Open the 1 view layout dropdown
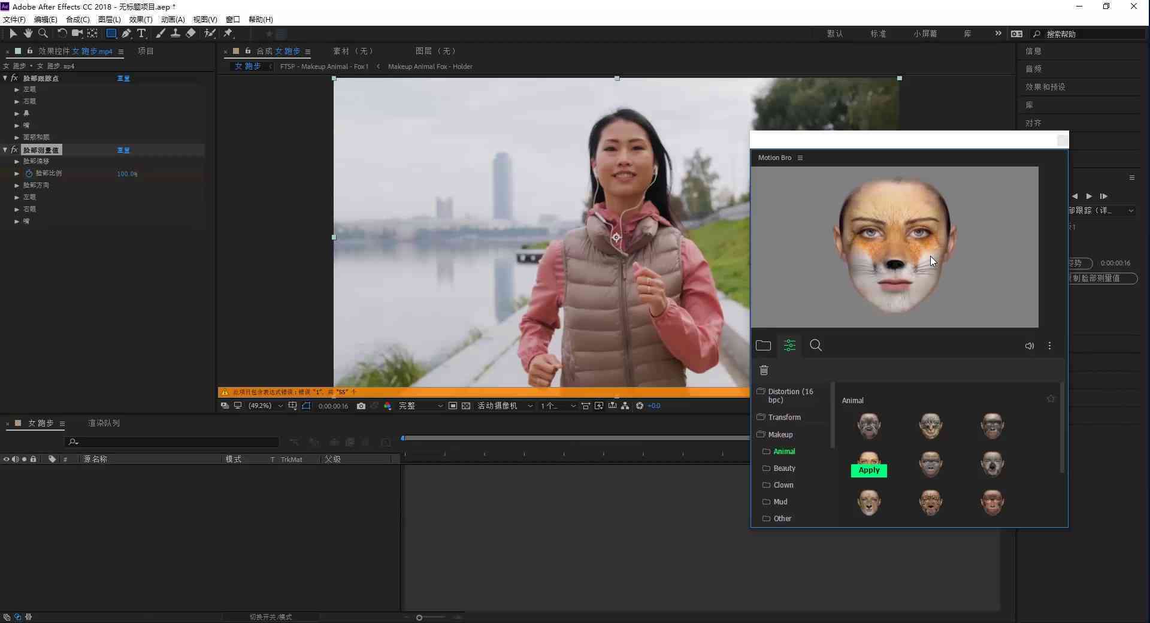Viewport: 1150px width, 623px height. 558,406
